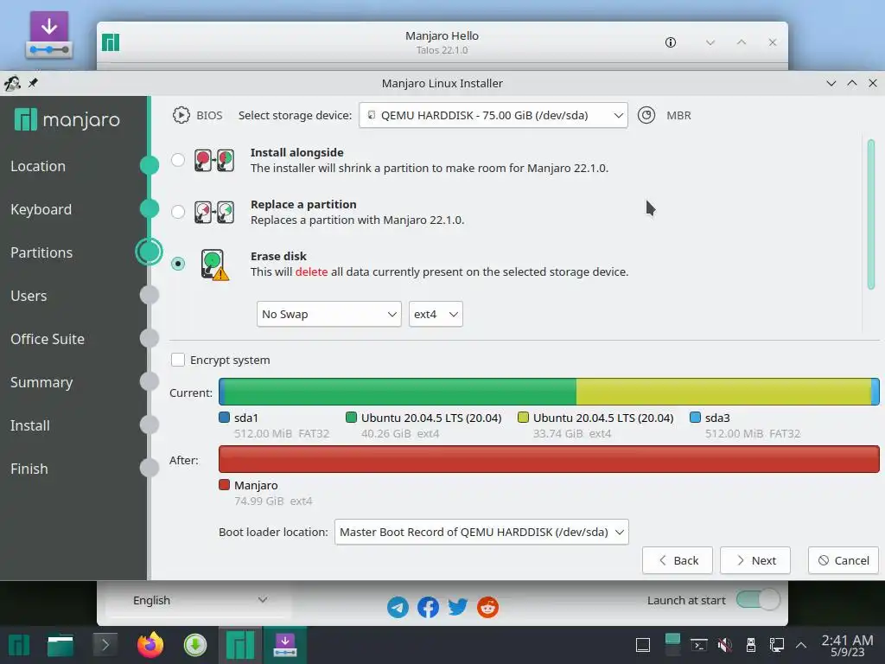Launch Firefox from the taskbar
This screenshot has height=664, width=885.
pos(150,645)
